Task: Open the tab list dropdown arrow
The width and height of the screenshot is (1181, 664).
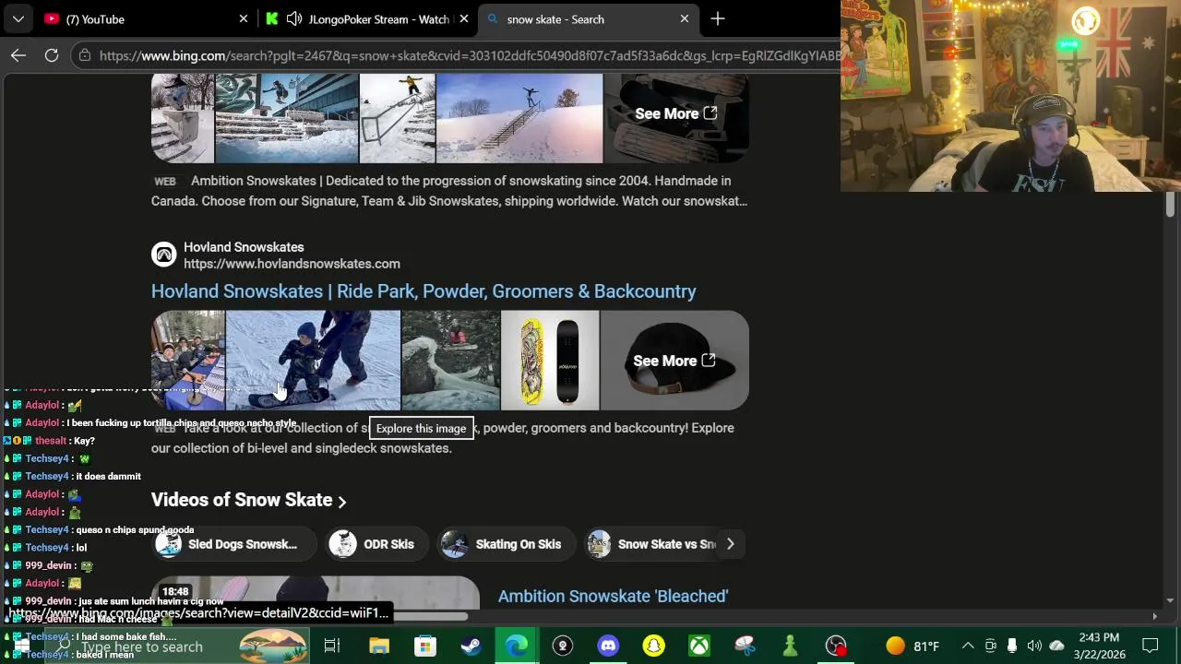Action: [x=18, y=18]
